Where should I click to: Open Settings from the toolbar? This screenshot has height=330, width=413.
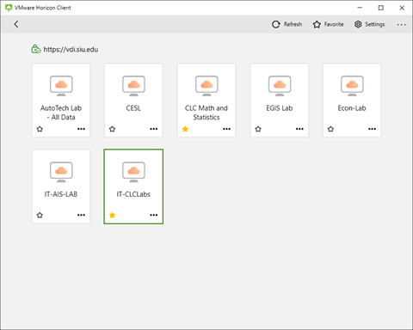[369, 24]
